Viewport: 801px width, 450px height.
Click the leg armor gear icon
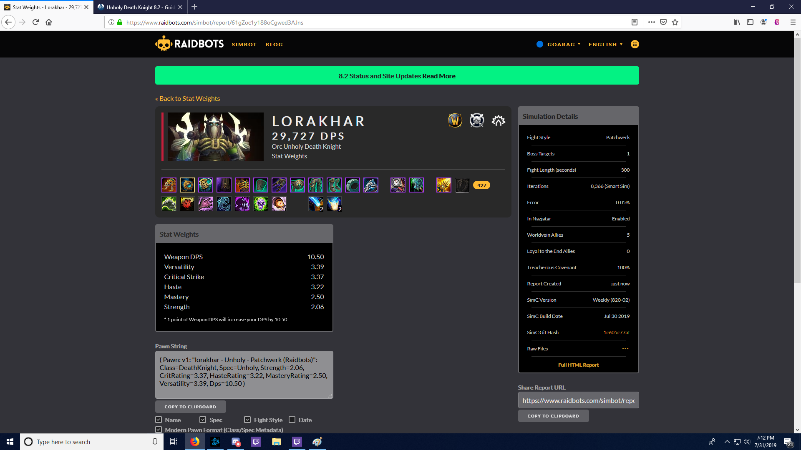(x=316, y=185)
